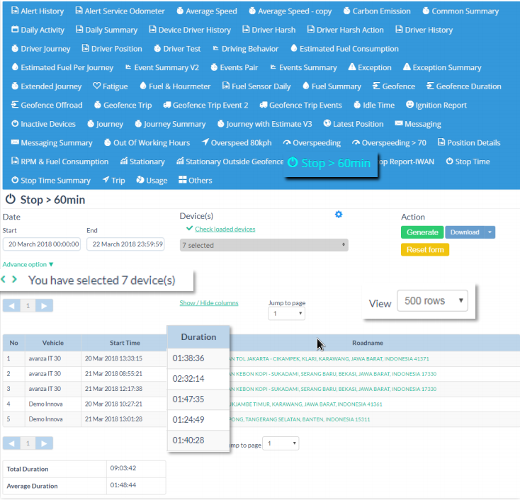Sort by the Duration column header

pos(198,337)
